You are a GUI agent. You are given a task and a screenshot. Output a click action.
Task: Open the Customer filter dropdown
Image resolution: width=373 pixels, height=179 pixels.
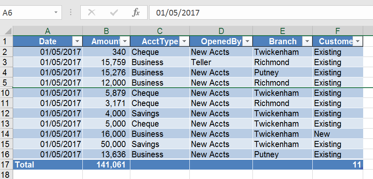pos(358,41)
